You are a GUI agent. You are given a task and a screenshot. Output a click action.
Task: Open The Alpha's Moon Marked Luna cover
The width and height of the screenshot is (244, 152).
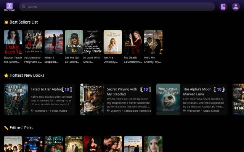pos(169,100)
